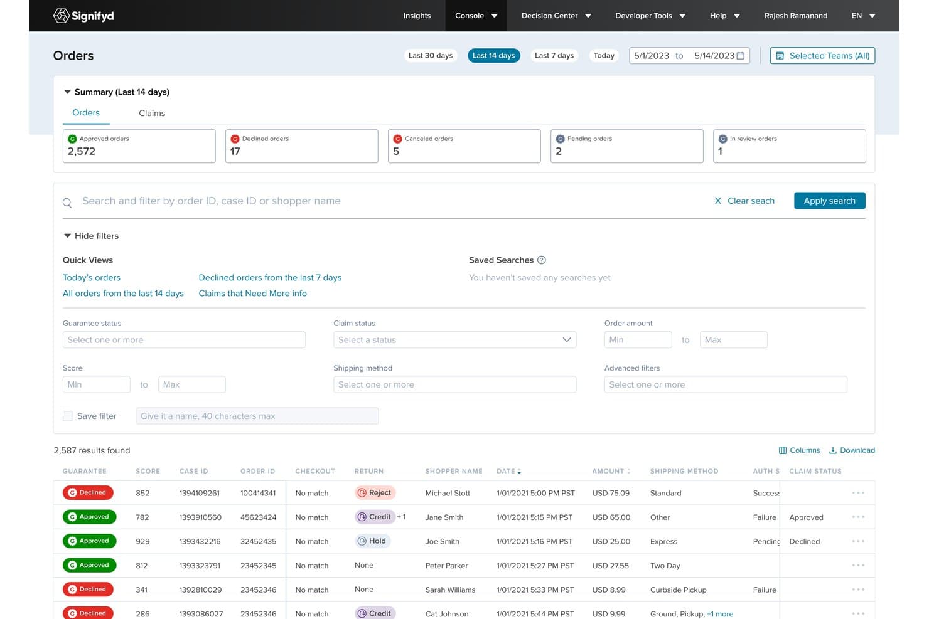
Task: Sort by the Date column arrow
Action: pos(519,471)
